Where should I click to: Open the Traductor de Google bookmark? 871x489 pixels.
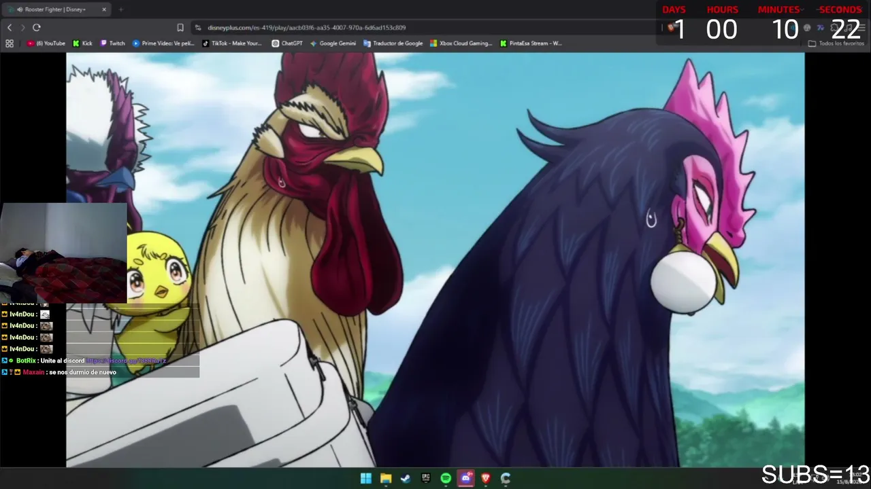(x=393, y=43)
